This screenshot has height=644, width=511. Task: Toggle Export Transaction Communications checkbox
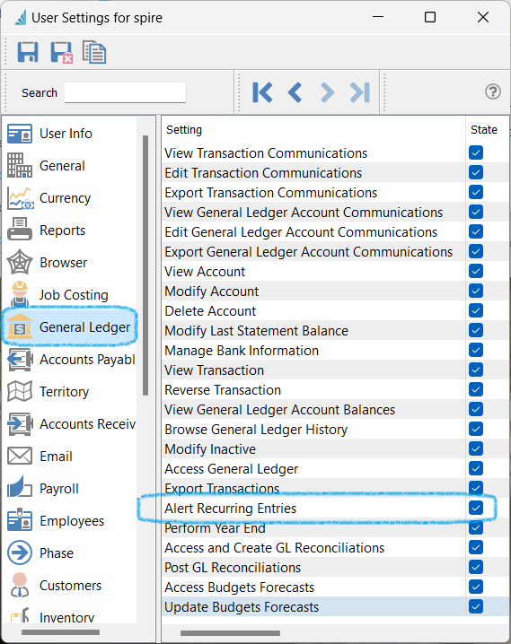coord(476,192)
